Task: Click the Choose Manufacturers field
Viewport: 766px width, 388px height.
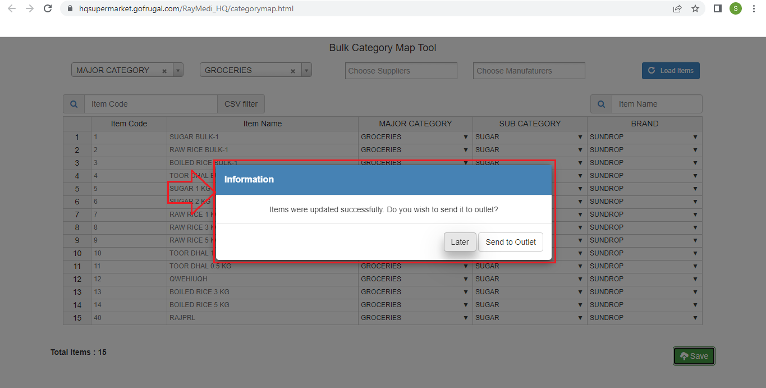Action: coord(529,71)
